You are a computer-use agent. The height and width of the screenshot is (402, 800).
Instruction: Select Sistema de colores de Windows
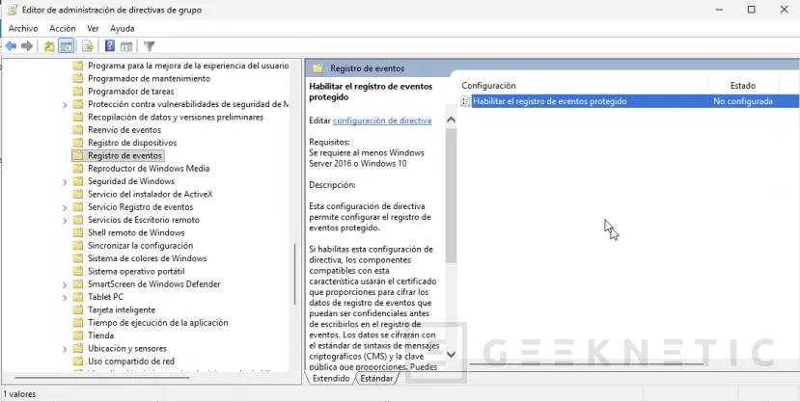click(147, 258)
